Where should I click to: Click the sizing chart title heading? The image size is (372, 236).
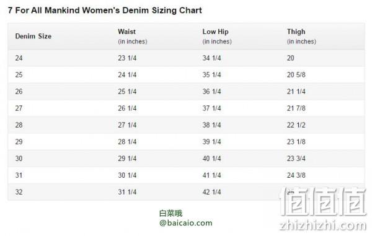tap(105, 11)
